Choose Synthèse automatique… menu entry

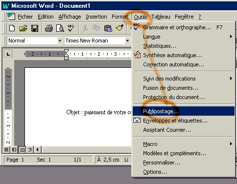pyautogui.click(x=183, y=55)
